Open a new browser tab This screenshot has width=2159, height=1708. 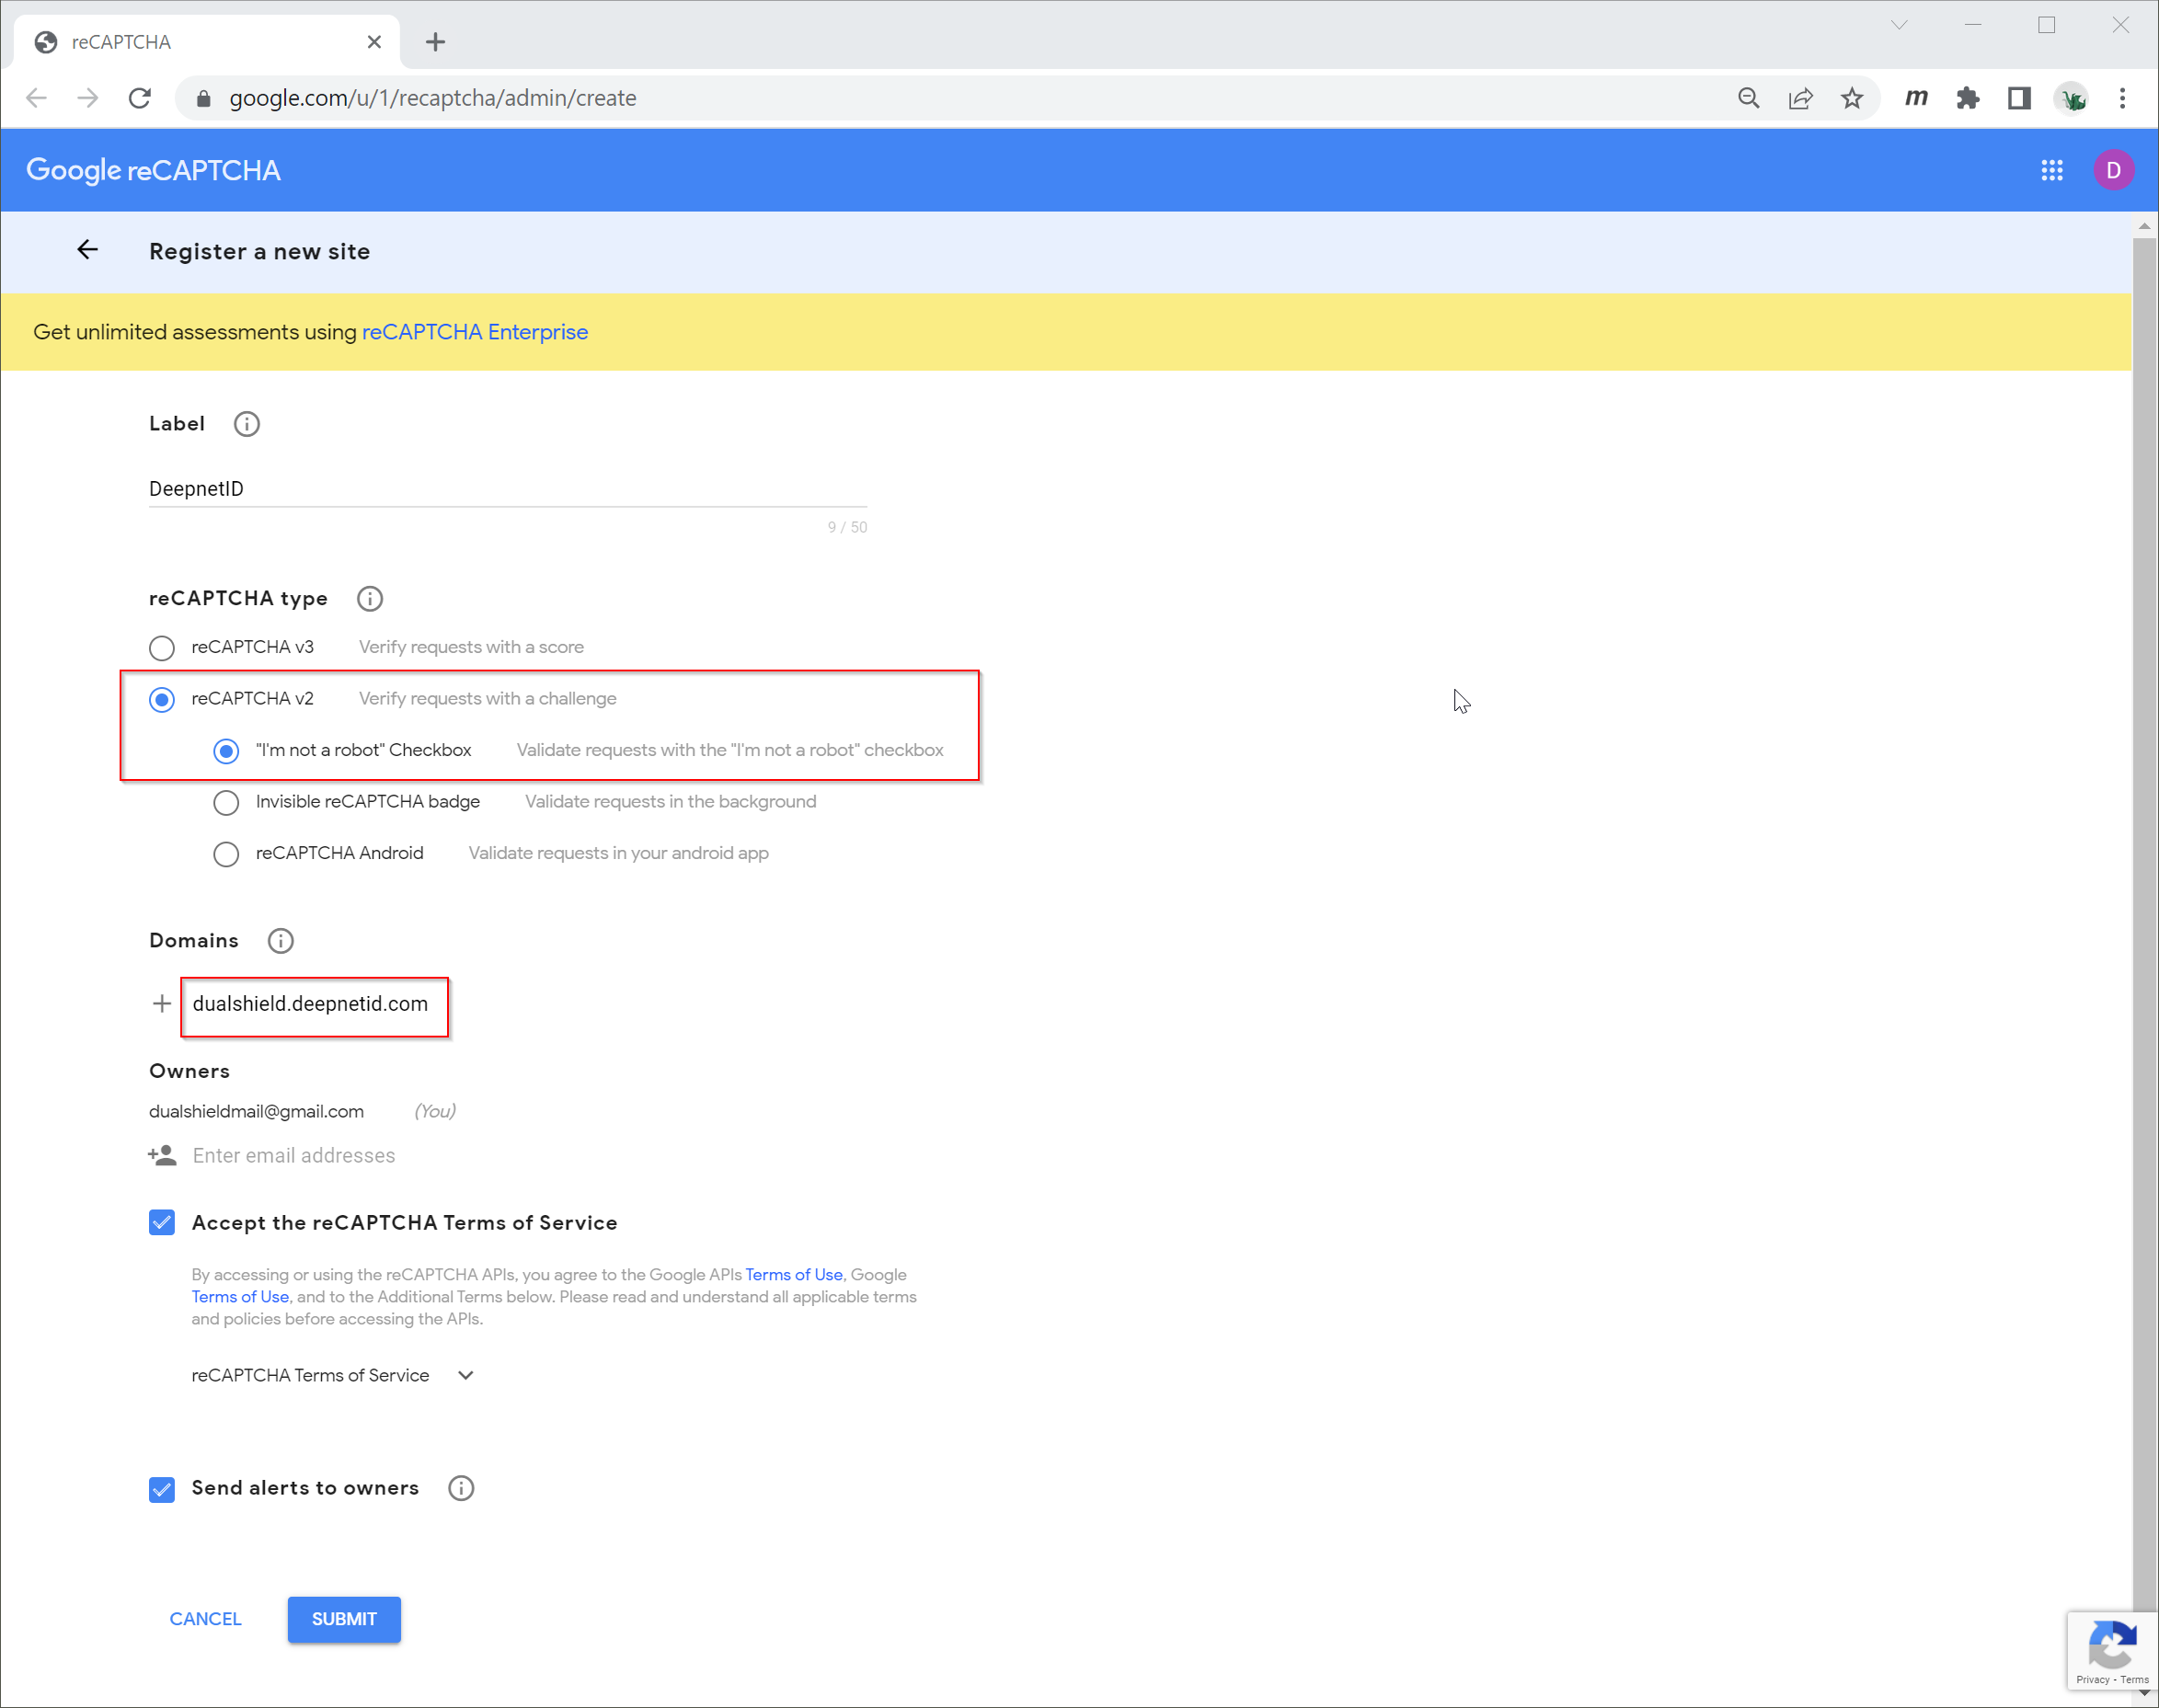tap(435, 42)
